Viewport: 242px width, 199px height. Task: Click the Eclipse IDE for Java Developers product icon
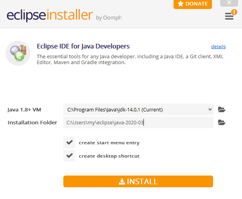18,53
